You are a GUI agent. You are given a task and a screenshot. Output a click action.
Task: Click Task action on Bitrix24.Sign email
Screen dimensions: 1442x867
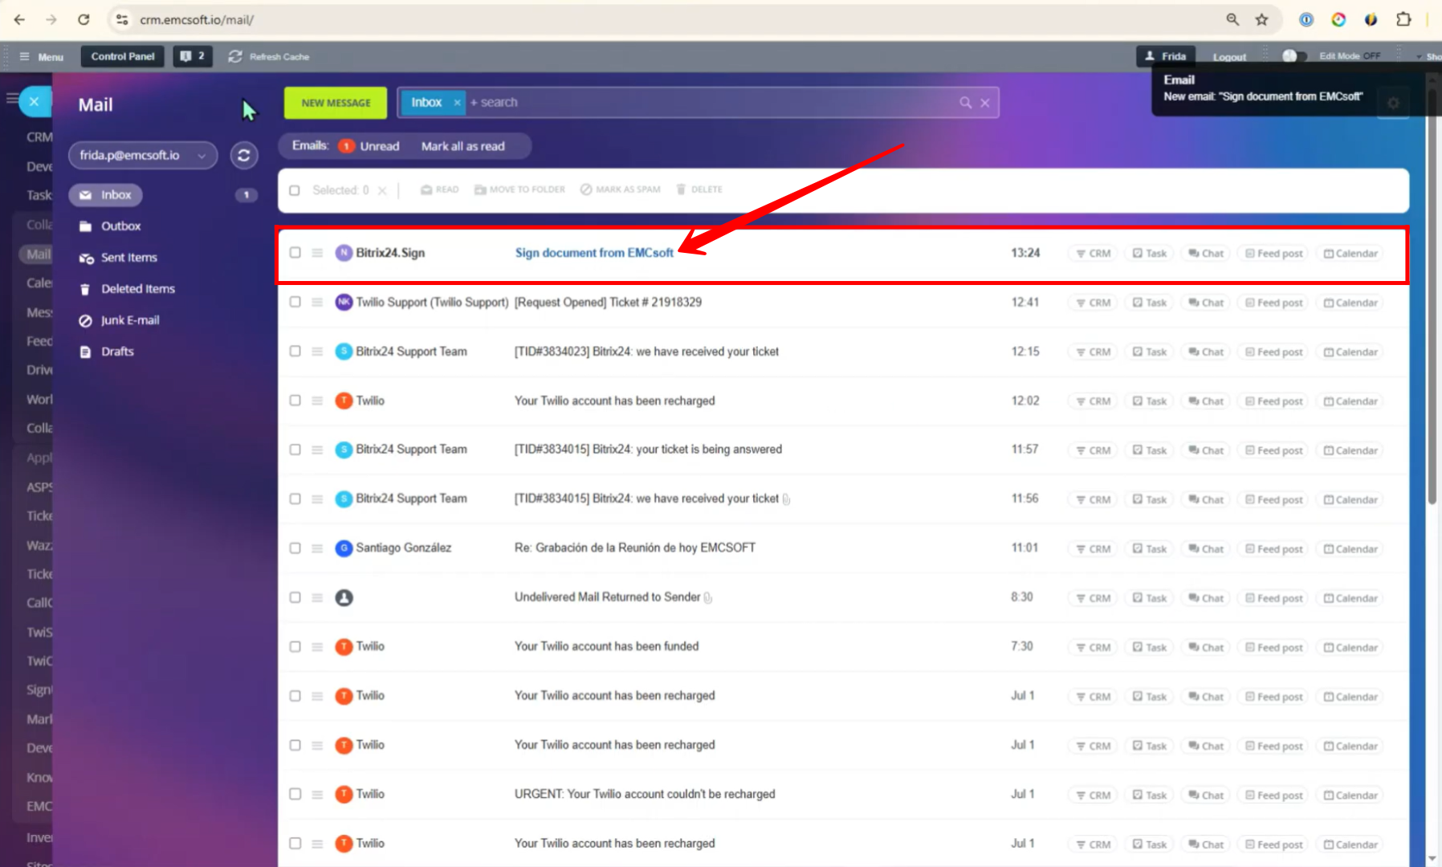click(1150, 254)
